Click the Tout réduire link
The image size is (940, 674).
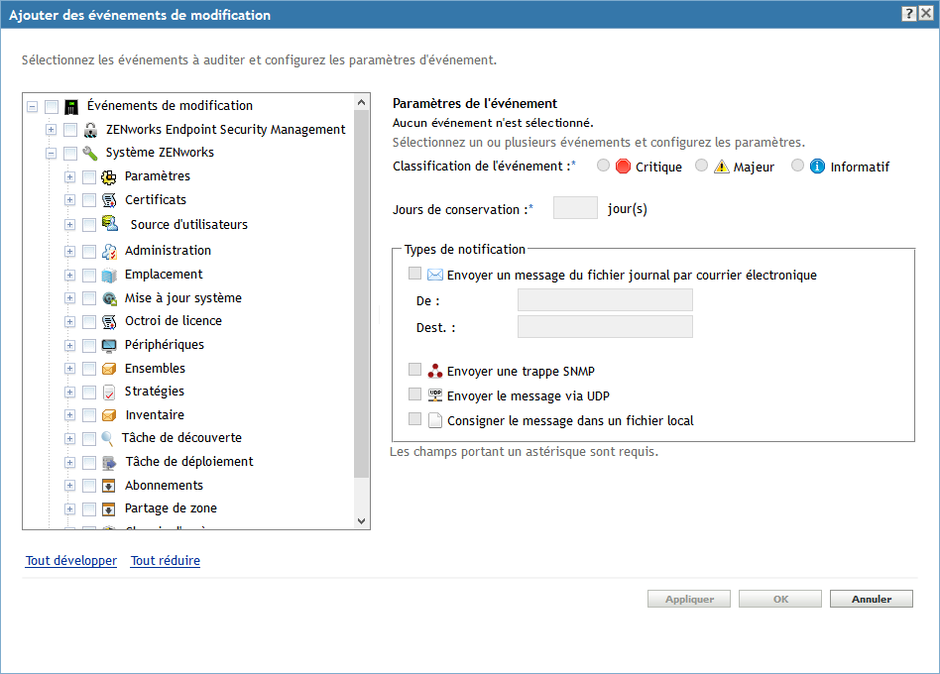pyautogui.click(x=166, y=561)
